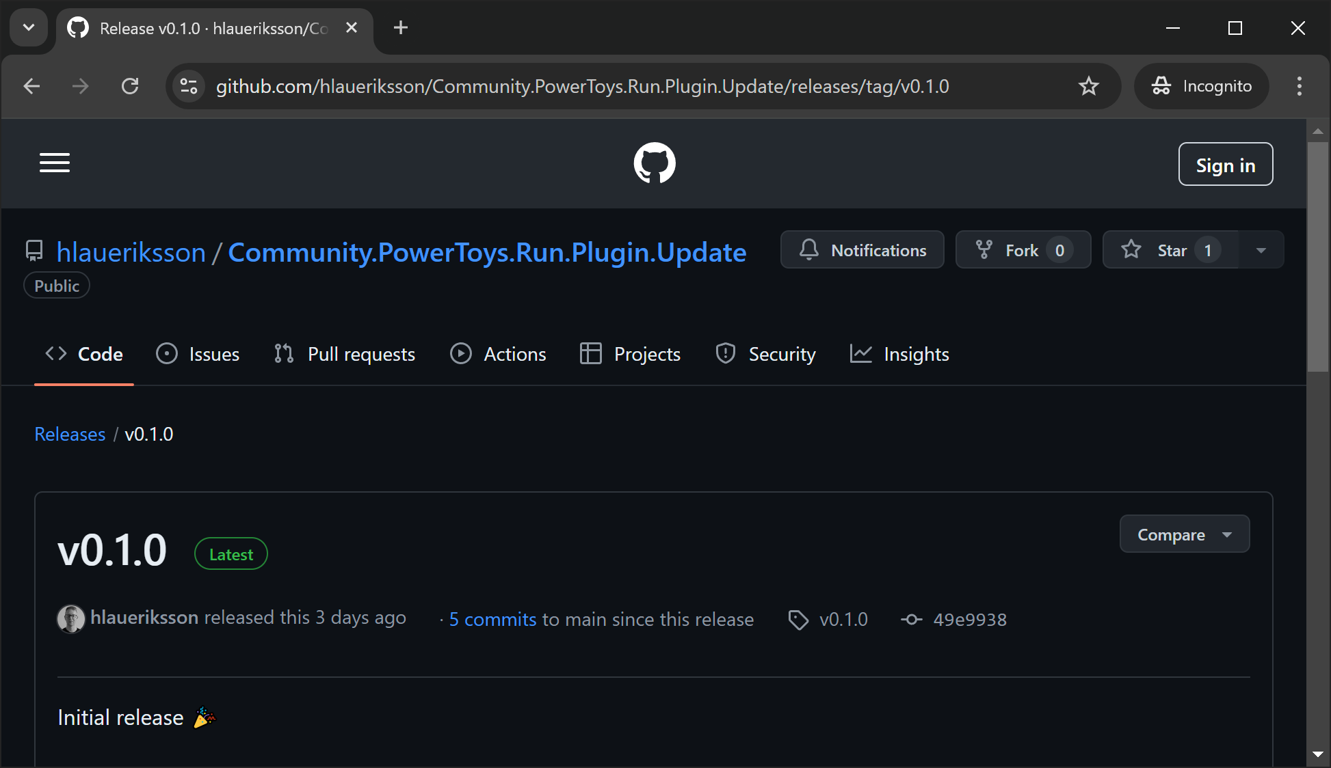The height and width of the screenshot is (768, 1331).
Task: Open the hamburger navigation menu
Action: coord(55,163)
